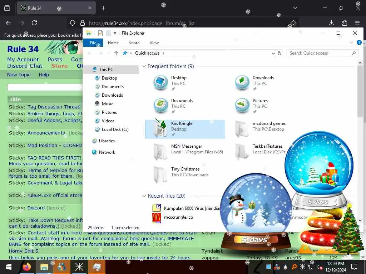Click the Store link on the forum

tap(60, 66)
